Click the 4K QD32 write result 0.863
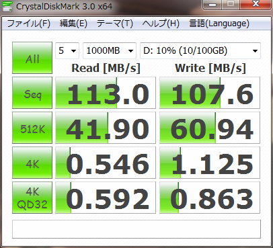The height and width of the screenshot is (248, 273). click(x=210, y=198)
